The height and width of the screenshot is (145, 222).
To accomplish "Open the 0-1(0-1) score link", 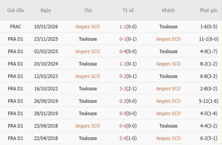I will (x=128, y=39).
